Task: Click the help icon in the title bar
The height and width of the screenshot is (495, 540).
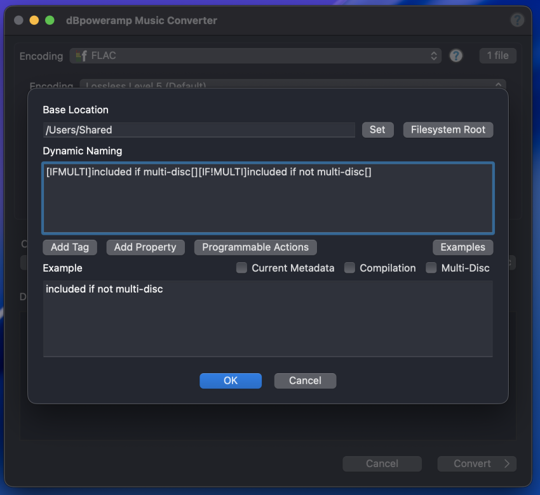Action: click(517, 20)
